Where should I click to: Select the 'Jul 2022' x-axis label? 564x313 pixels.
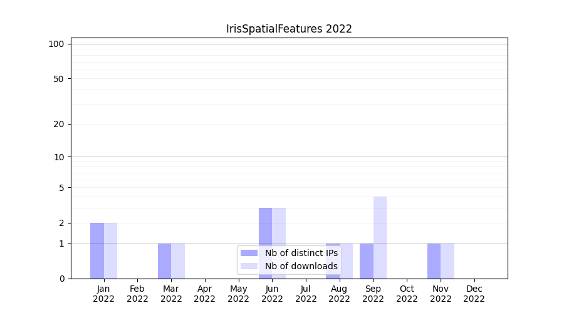point(306,294)
